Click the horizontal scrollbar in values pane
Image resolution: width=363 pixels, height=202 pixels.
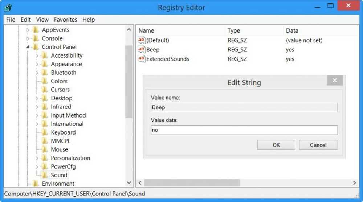click(x=192, y=183)
